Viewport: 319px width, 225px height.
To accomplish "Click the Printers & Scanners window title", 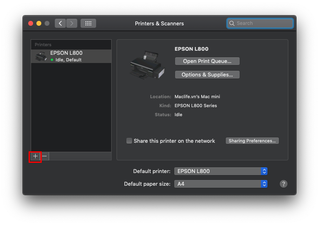I will (159, 23).
